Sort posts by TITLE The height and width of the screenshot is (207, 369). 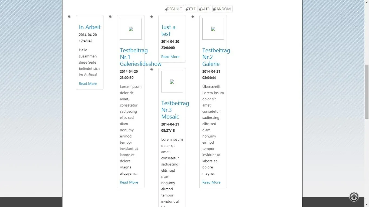(x=191, y=9)
